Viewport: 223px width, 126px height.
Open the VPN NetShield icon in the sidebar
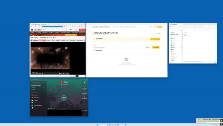tap(84, 83)
